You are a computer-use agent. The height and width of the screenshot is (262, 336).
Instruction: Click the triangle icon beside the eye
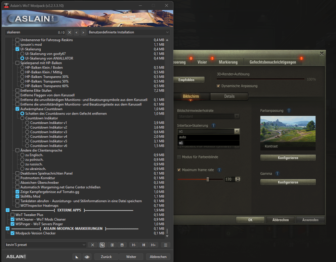click(77, 257)
